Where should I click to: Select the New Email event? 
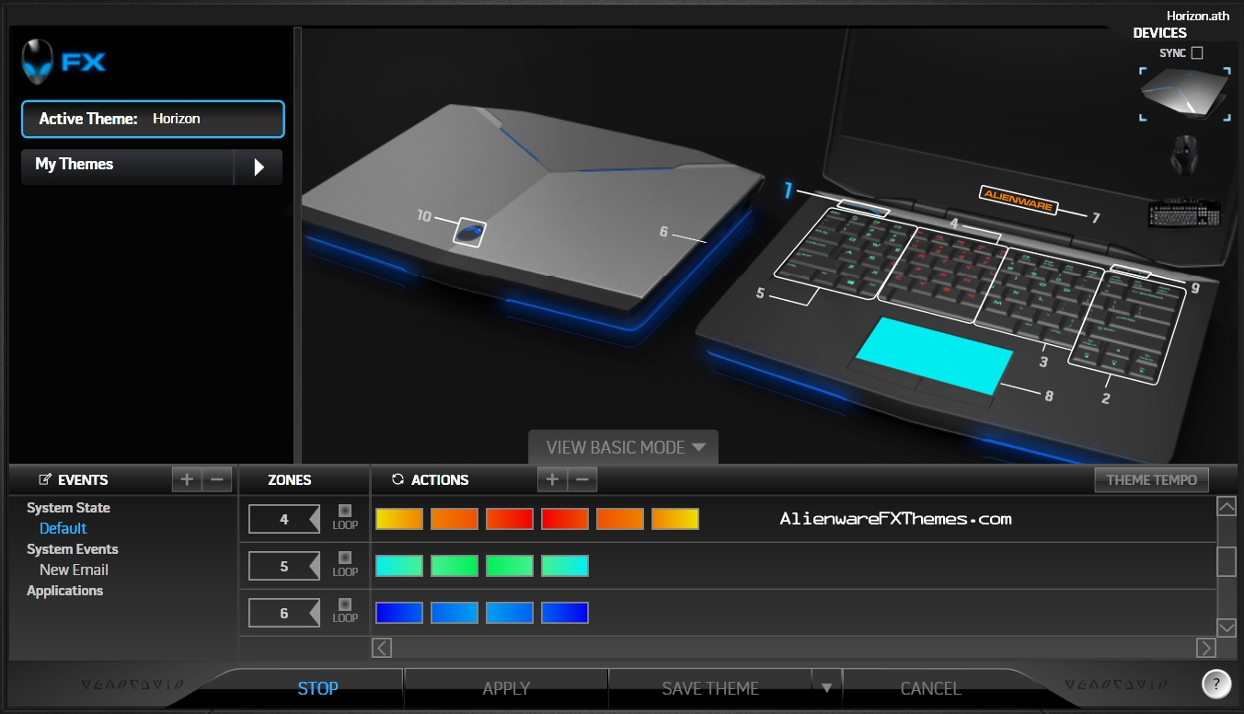(x=74, y=570)
